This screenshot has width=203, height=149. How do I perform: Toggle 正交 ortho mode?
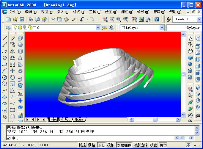click(101, 145)
